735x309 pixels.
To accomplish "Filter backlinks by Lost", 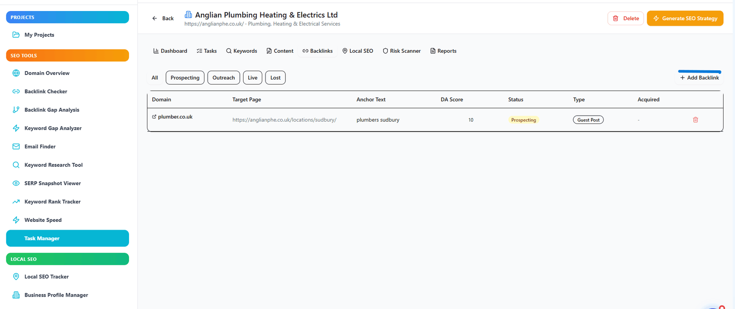I will coord(276,78).
